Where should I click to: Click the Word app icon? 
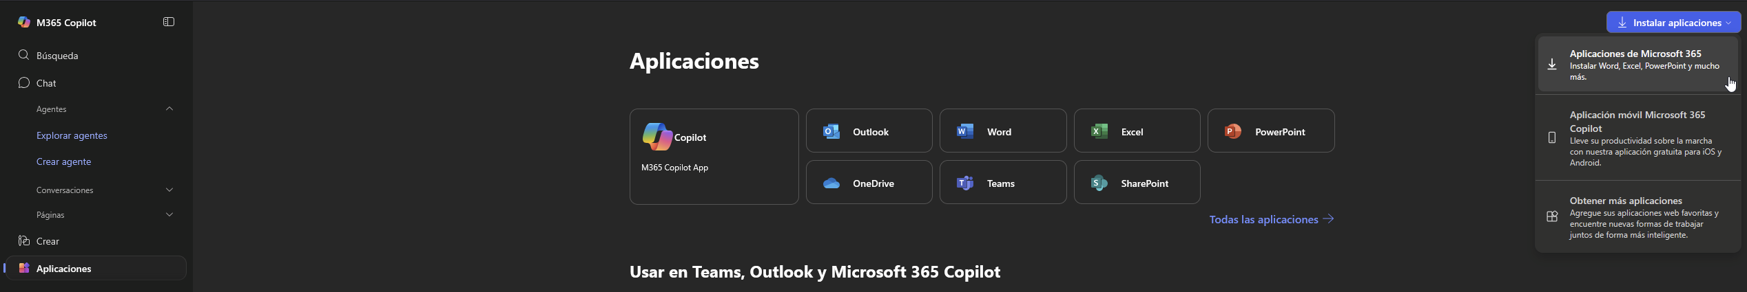(965, 131)
